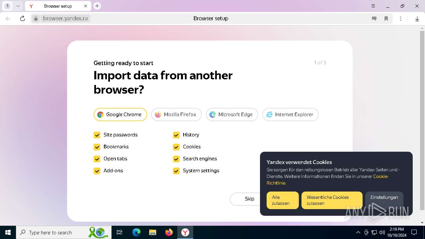Click the search highlights ribbon icon
This screenshot has width=425, height=239.
(99, 232)
